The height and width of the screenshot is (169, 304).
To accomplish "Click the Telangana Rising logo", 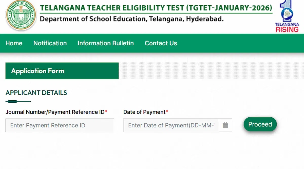I will (287, 17).
